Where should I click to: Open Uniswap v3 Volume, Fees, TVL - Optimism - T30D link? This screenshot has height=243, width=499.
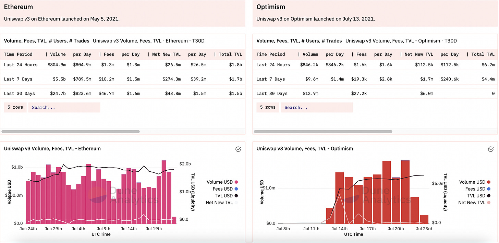click(401, 41)
